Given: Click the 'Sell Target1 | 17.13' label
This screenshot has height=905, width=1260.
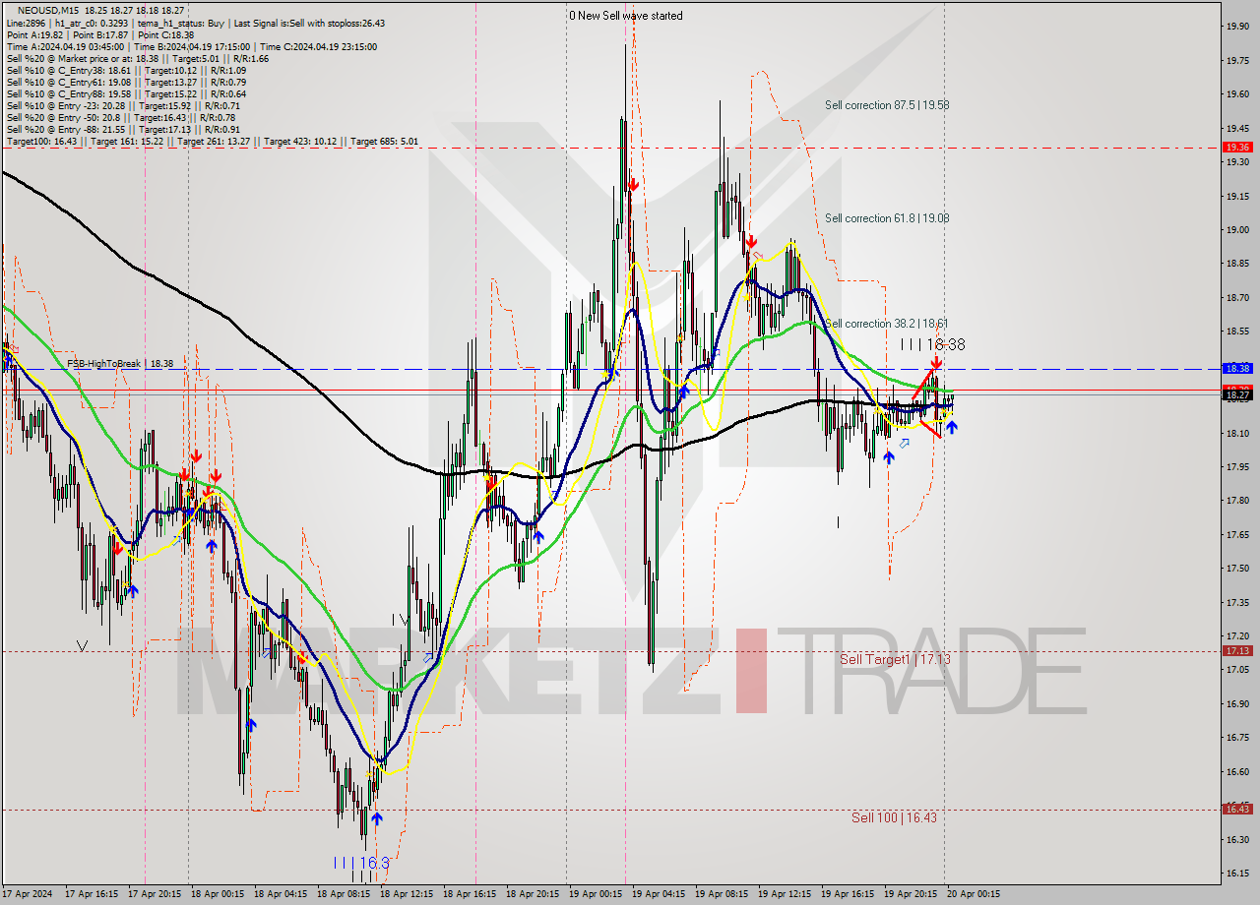Looking at the screenshot, I should [x=895, y=659].
